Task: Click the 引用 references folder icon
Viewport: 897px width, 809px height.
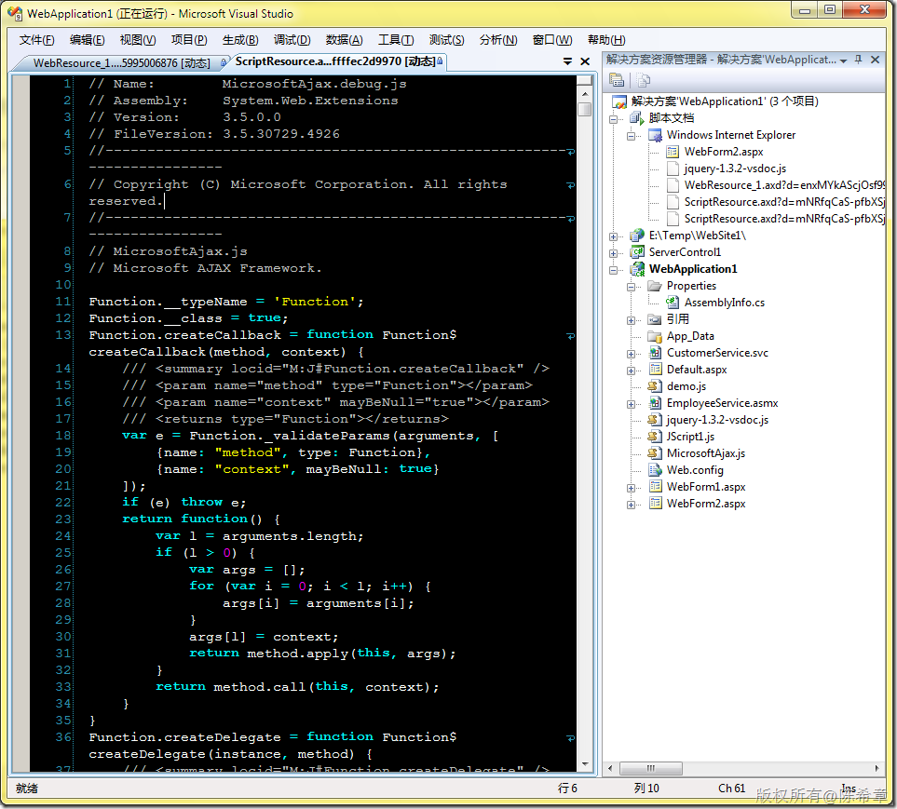Action: click(x=655, y=319)
